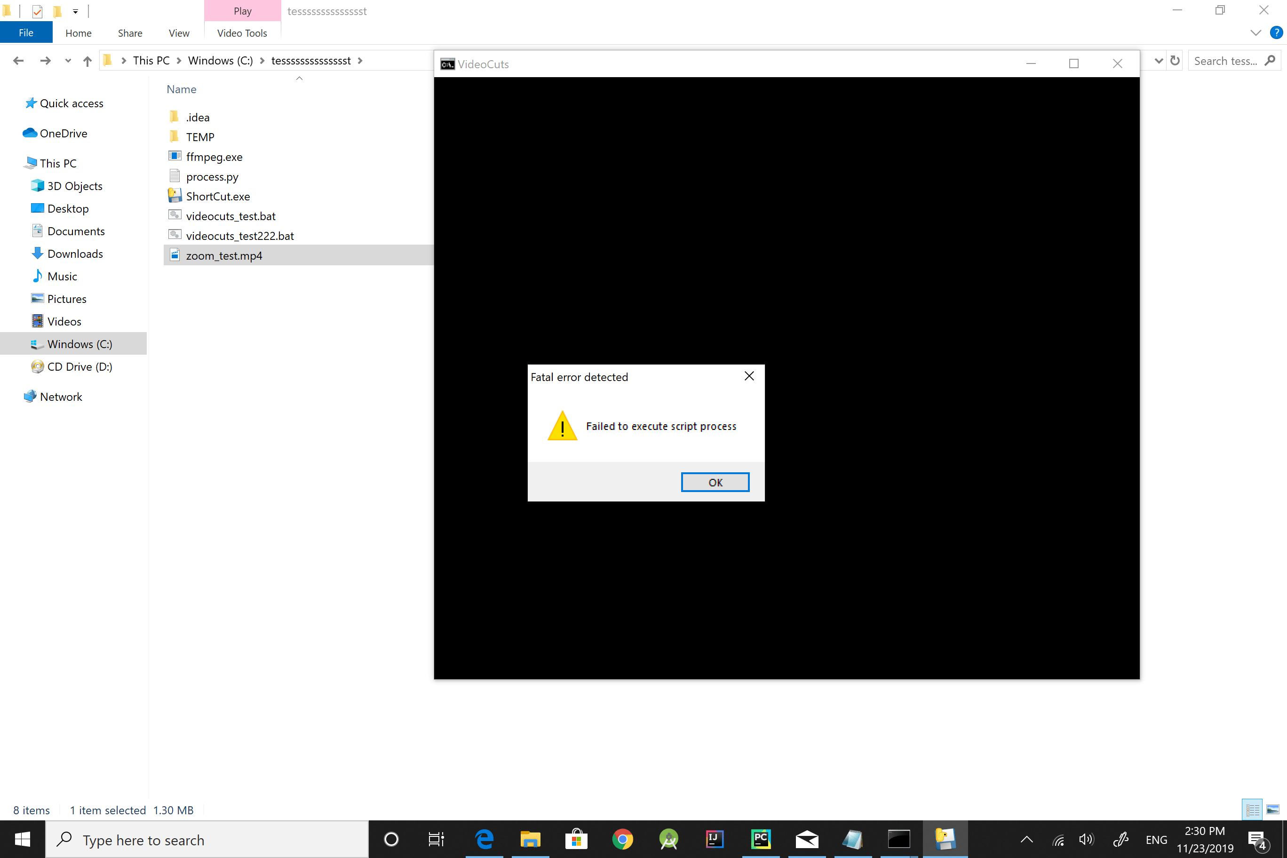Click the refresh icon in the address bar
The height and width of the screenshot is (858, 1287).
(x=1175, y=60)
